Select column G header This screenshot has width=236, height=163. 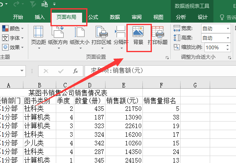pyautogui.click(x=195, y=85)
